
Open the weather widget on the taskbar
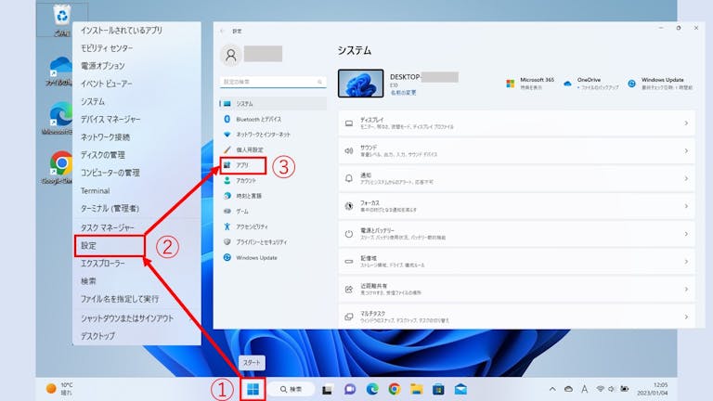(59, 389)
